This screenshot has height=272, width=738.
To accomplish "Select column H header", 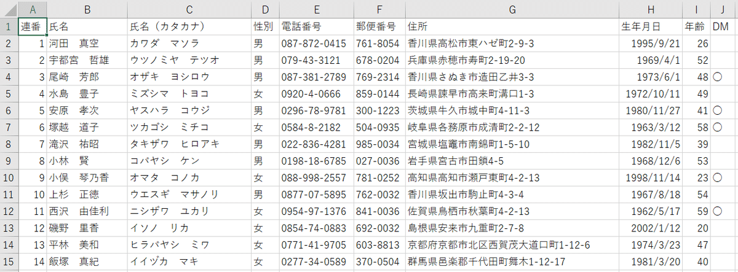I will coord(651,9).
